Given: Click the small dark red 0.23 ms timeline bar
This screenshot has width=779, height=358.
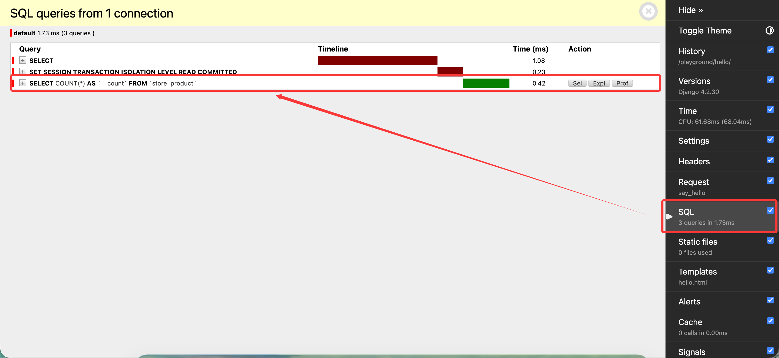Looking at the screenshot, I should coord(450,71).
